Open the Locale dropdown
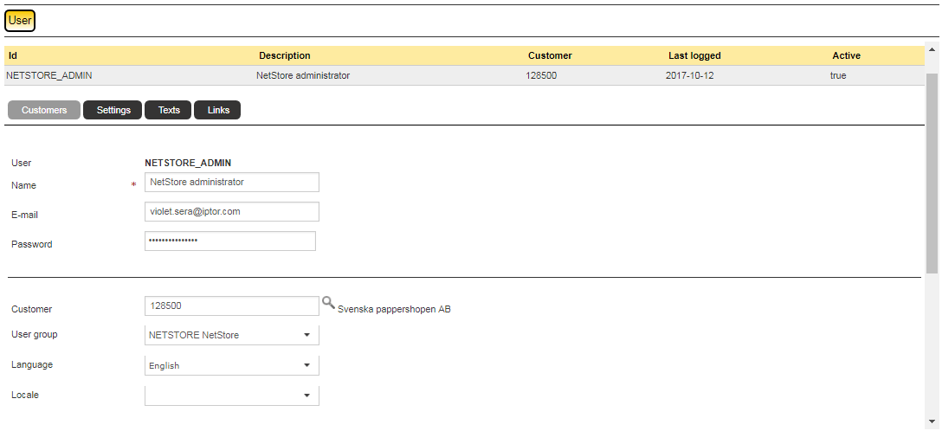 pos(232,396)
